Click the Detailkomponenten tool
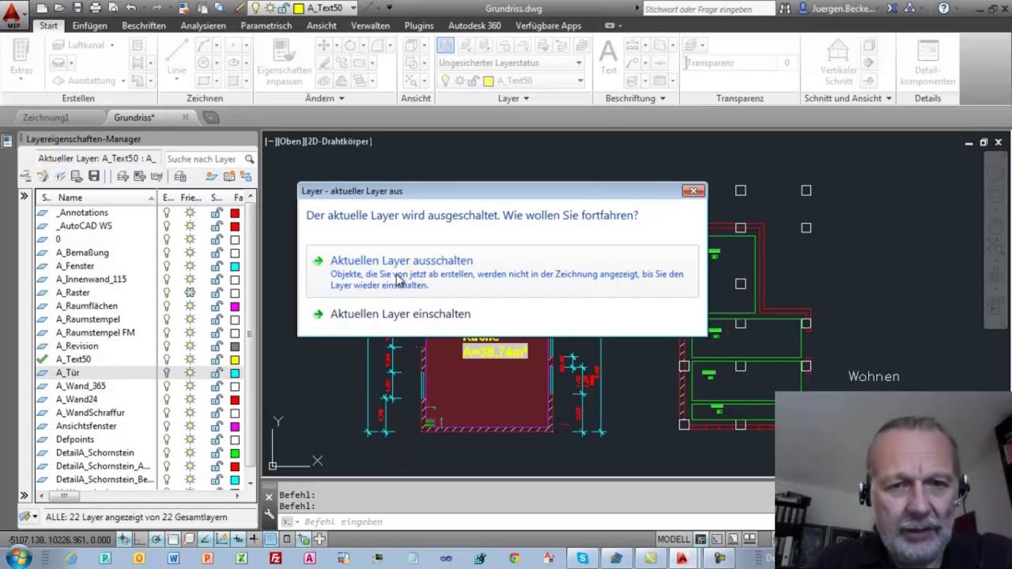The width and height of the screenshot is (1012, 569). (x=927, y=62)
